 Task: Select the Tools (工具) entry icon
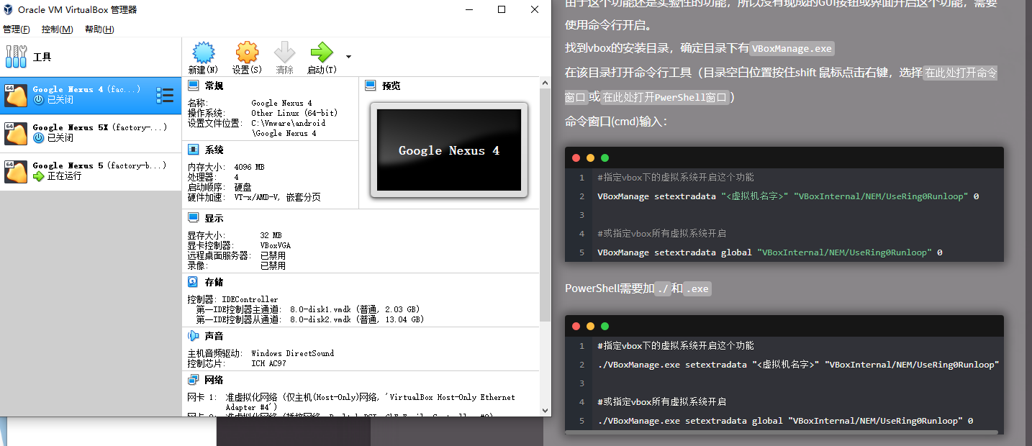pyautogui.click(x=15, y=57)
